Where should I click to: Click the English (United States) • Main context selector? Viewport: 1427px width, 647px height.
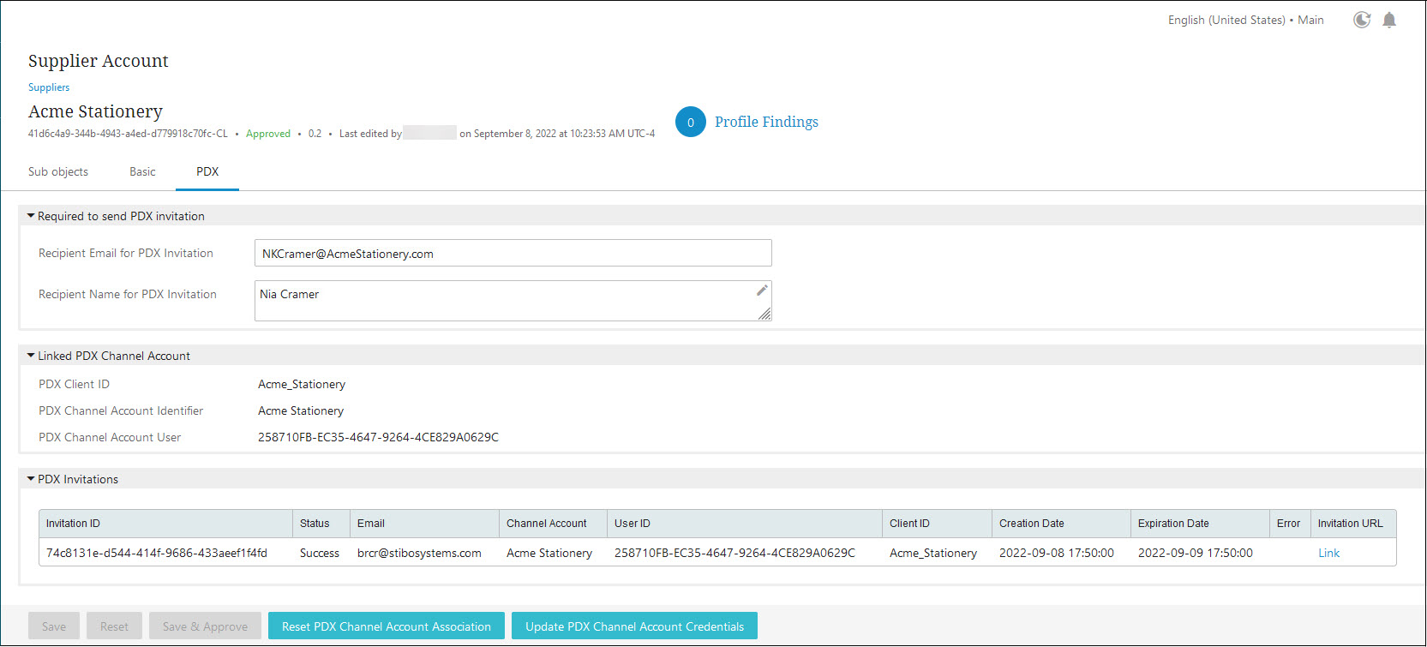tap(1245, 20)
